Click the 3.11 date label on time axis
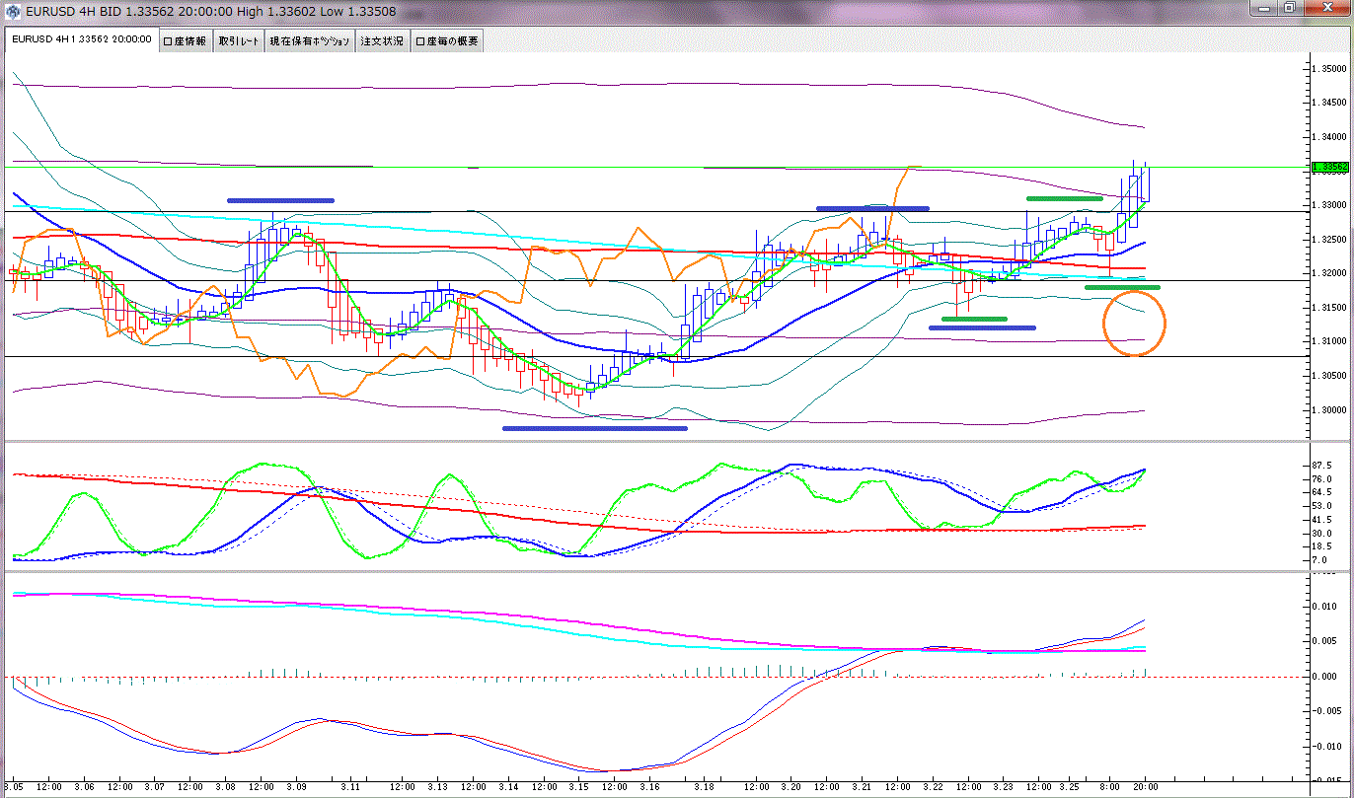 349,788
